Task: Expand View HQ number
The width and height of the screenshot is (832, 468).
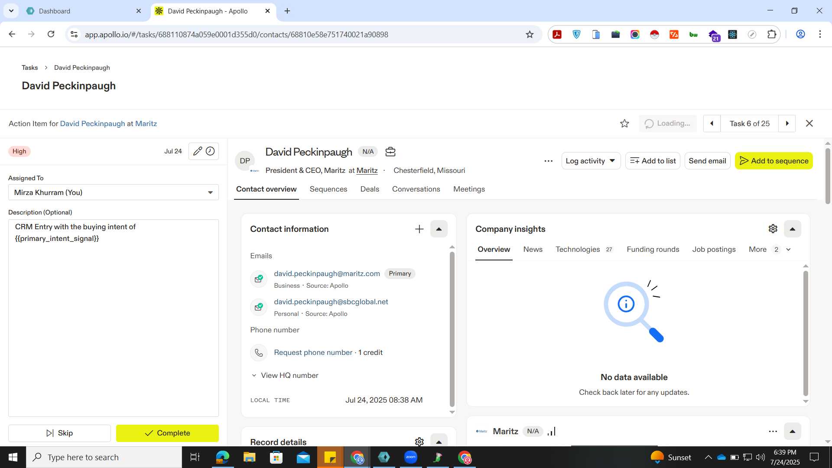Action: 285,375
